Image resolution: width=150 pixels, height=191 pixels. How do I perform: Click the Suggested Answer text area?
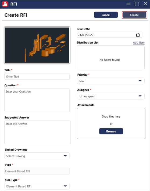coord(37,132)
